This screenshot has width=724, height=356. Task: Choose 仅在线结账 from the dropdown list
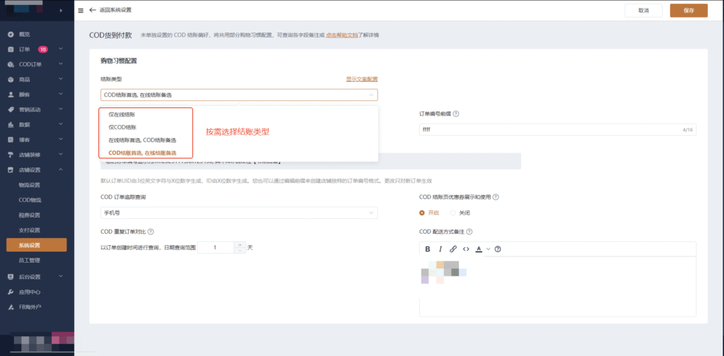click(x=122, y=114)
